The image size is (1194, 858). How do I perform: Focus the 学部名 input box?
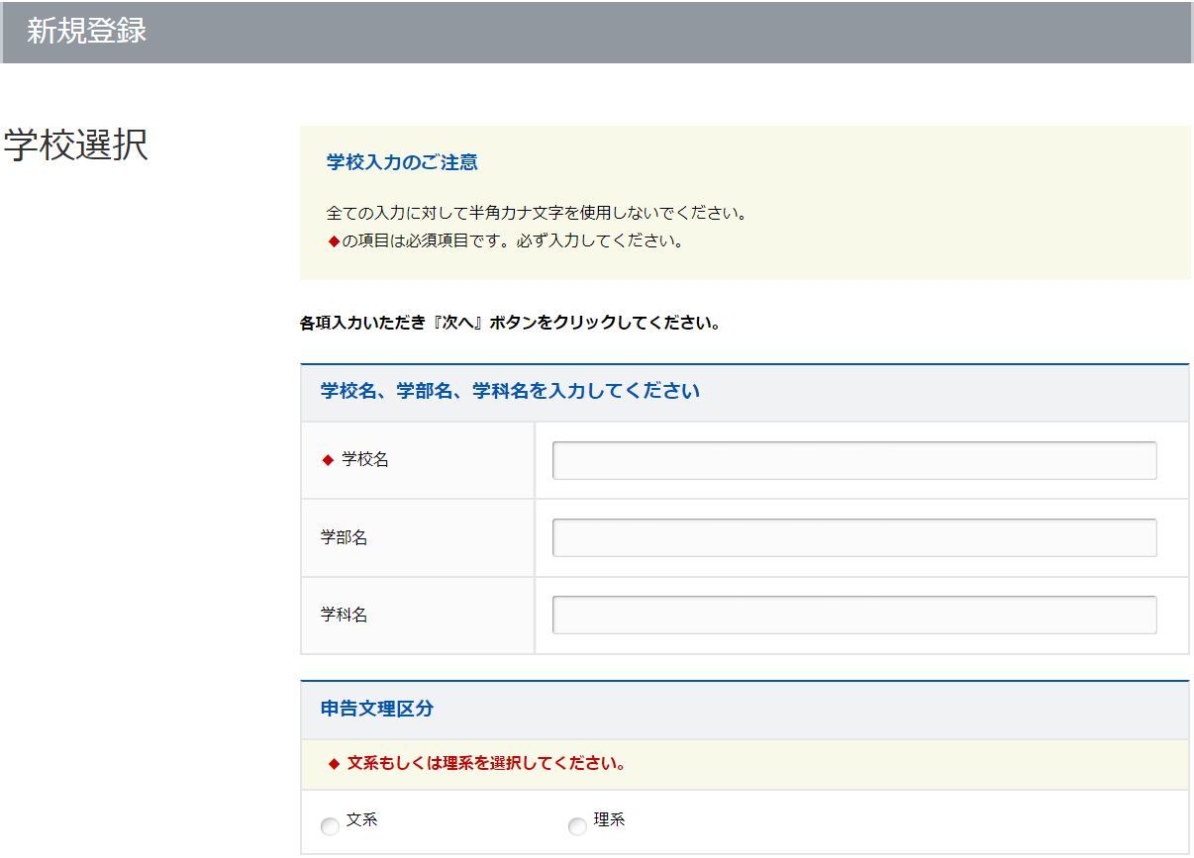pos(853,537)
